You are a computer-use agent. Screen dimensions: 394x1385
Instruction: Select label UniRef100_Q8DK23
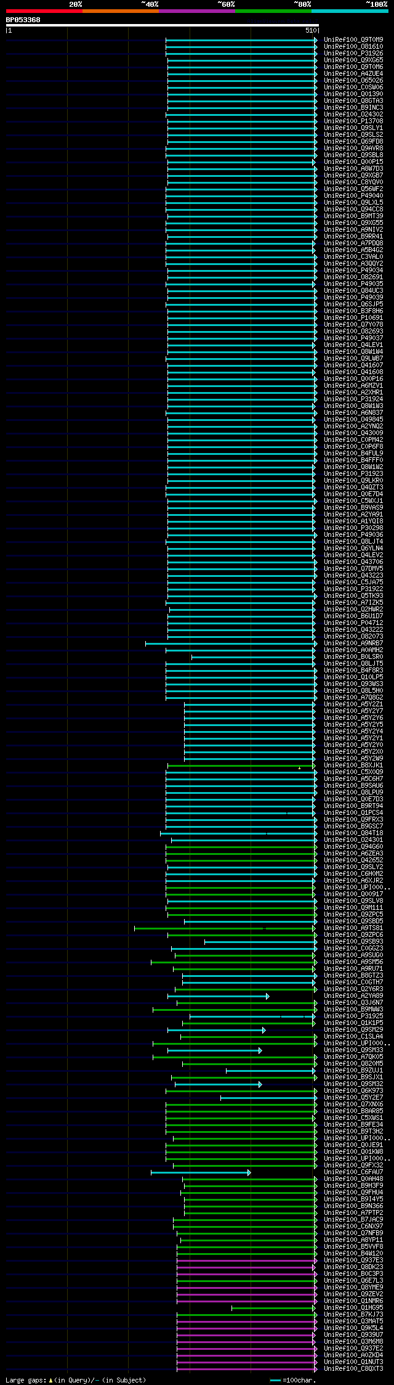[353, 1267]
